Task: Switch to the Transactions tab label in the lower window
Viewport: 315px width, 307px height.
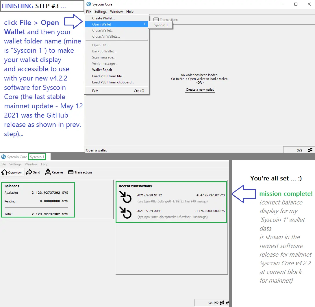Action: click(x=83, y=172)
